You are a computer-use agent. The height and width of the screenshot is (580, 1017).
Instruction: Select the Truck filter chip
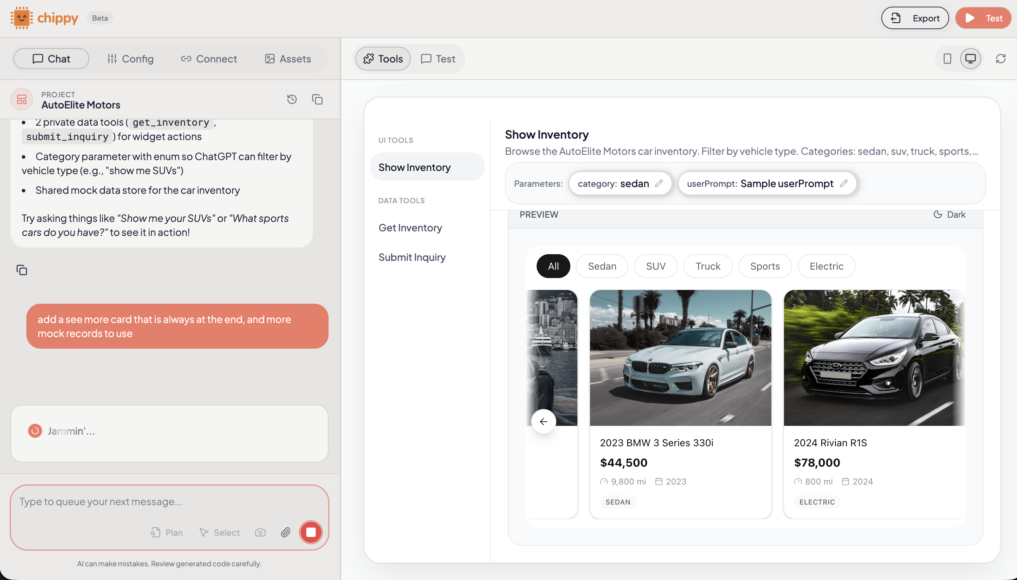708,266
